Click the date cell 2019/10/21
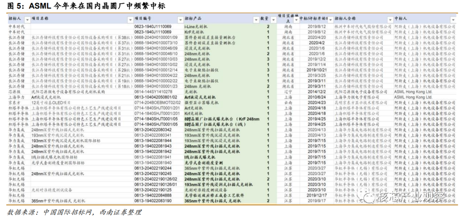This screenshot has height=217, width=460. pos(317,70)
